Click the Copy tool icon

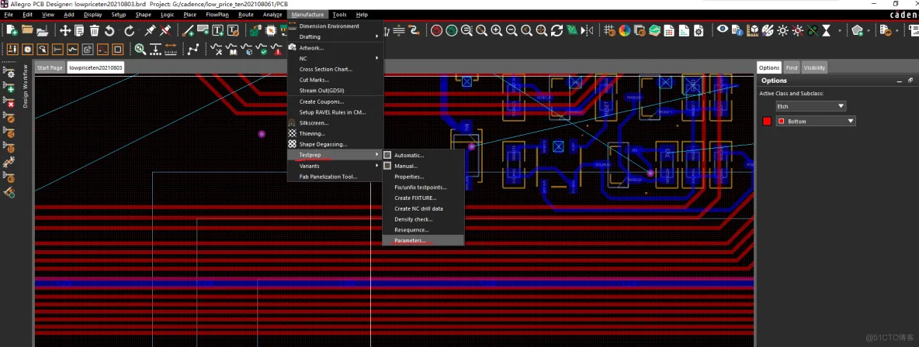pyautogui.click(x=79, y=30)
